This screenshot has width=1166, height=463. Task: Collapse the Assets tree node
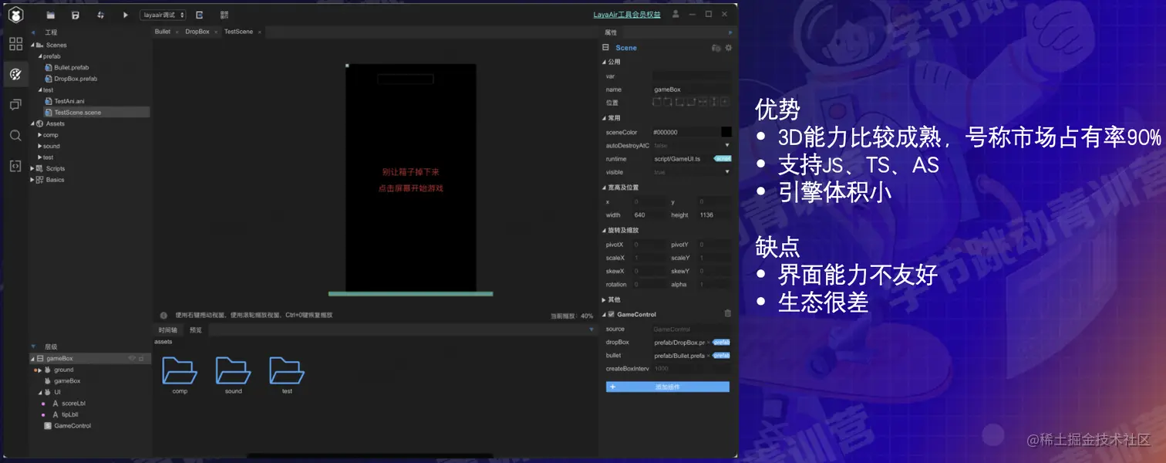[x=33, y=123]
